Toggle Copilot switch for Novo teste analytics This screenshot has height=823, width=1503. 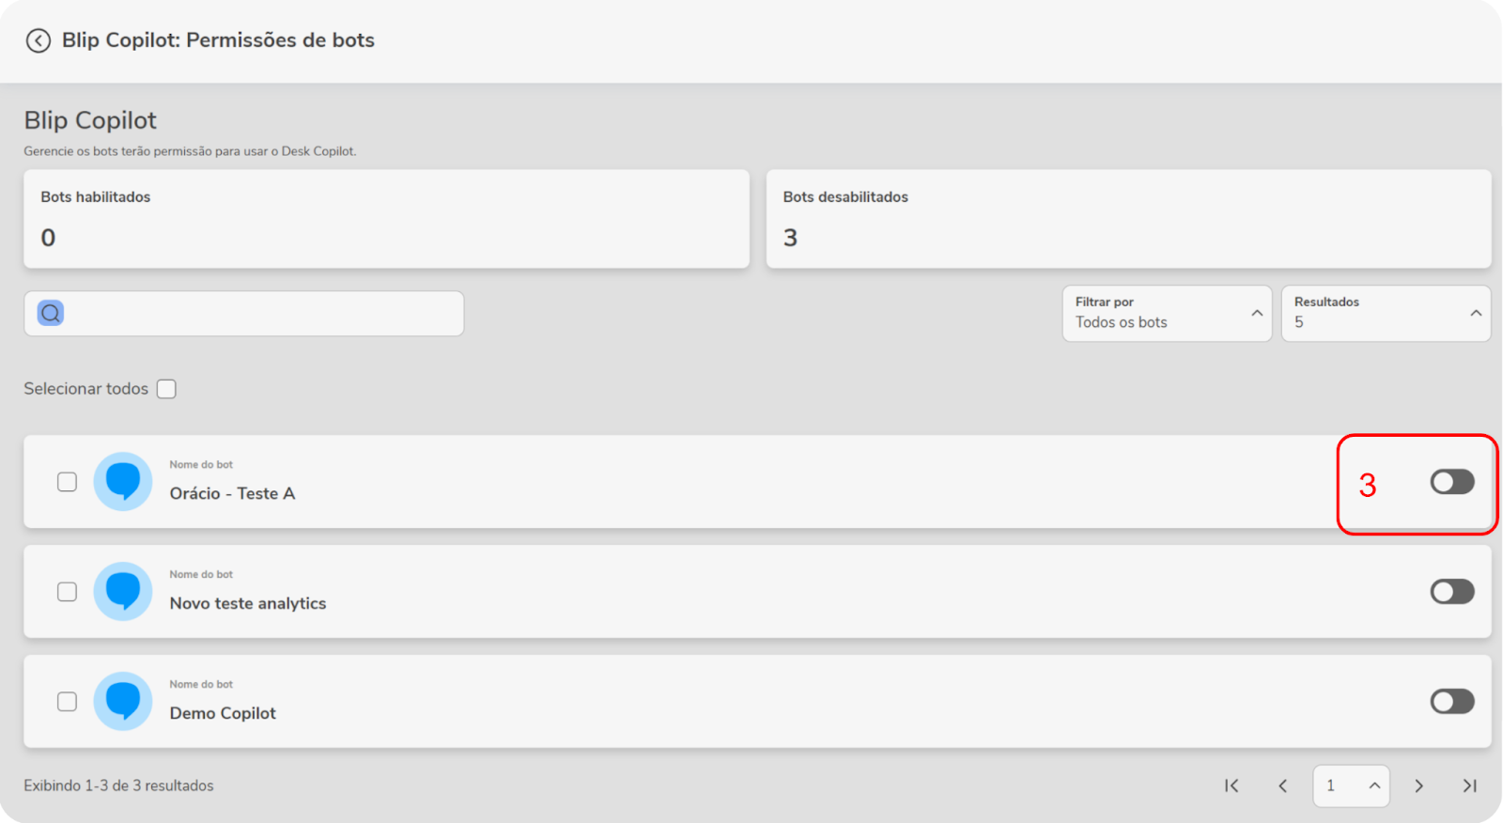[1452, 592]
